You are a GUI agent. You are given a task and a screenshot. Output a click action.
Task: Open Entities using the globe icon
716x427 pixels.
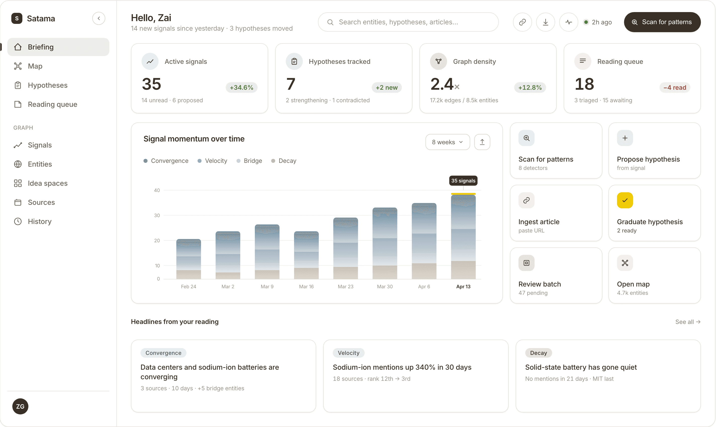(18, 164)
